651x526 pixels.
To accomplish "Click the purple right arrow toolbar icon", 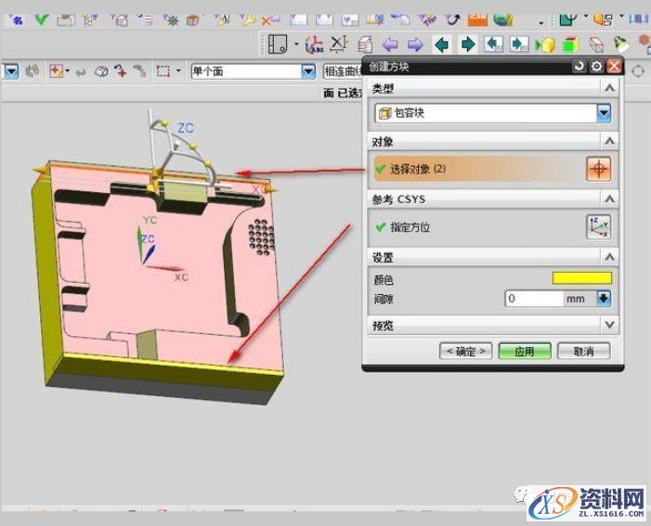I will pos(415,45).
